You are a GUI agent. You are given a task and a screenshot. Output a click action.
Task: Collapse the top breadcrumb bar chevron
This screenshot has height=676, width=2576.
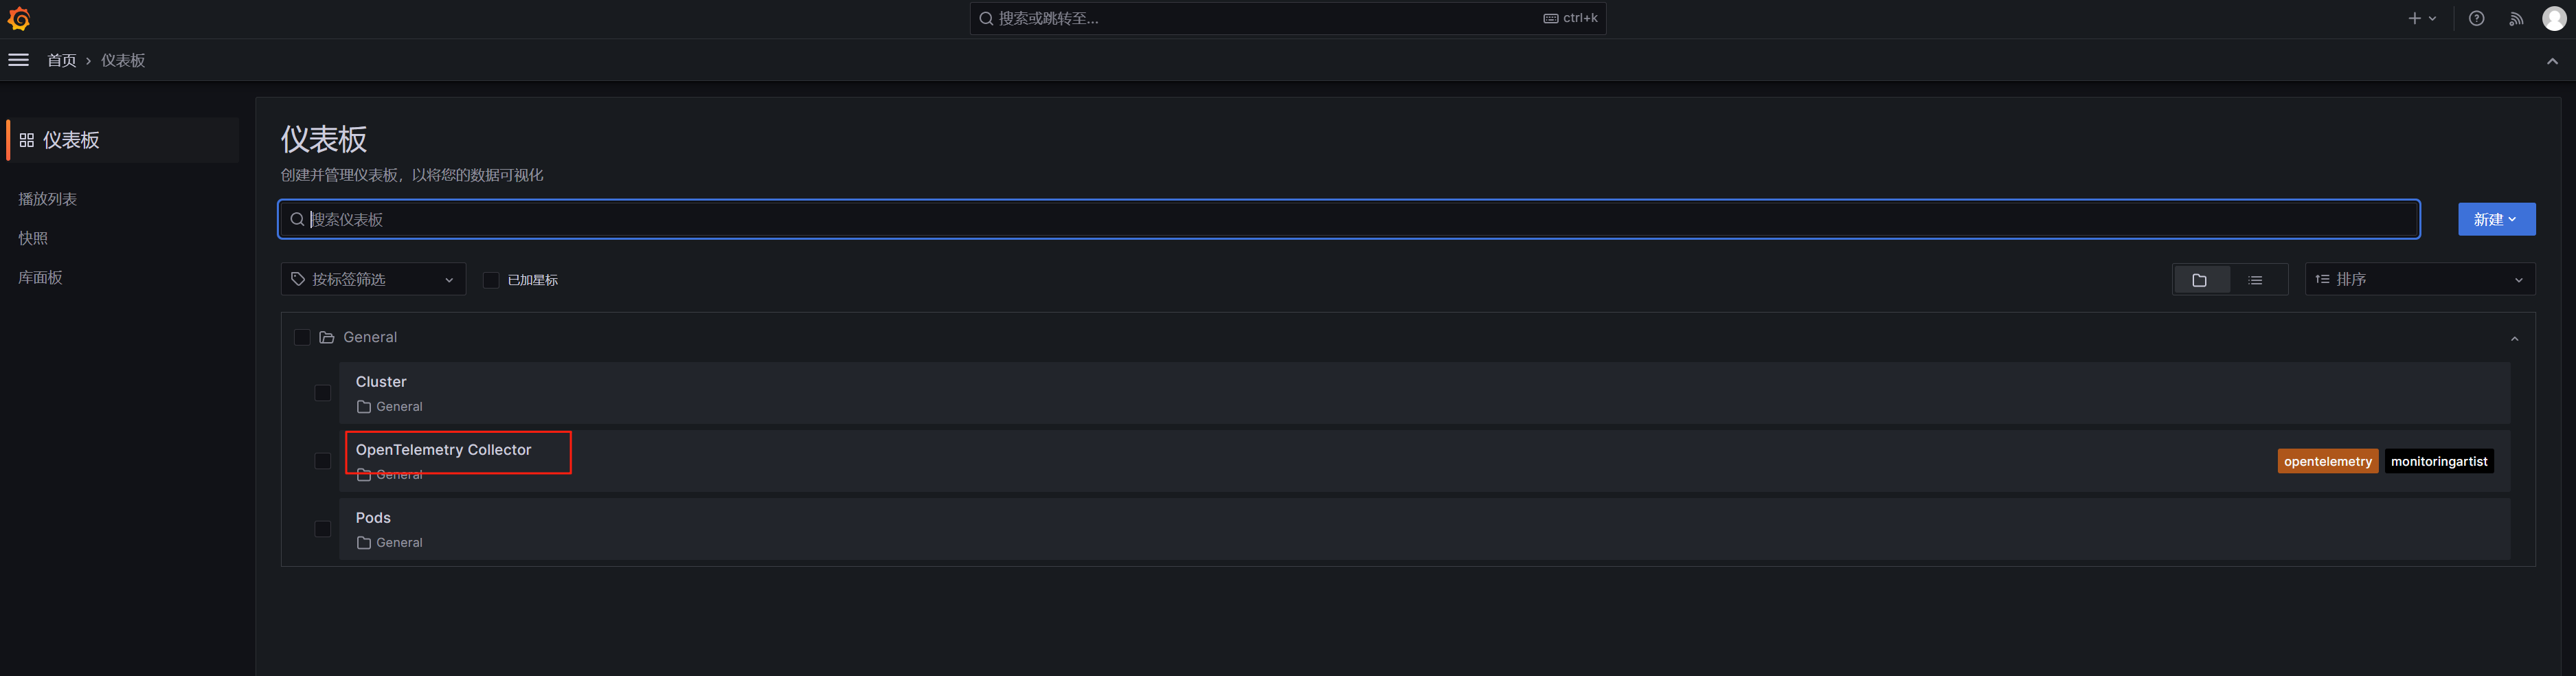(x=2552, y=61)
